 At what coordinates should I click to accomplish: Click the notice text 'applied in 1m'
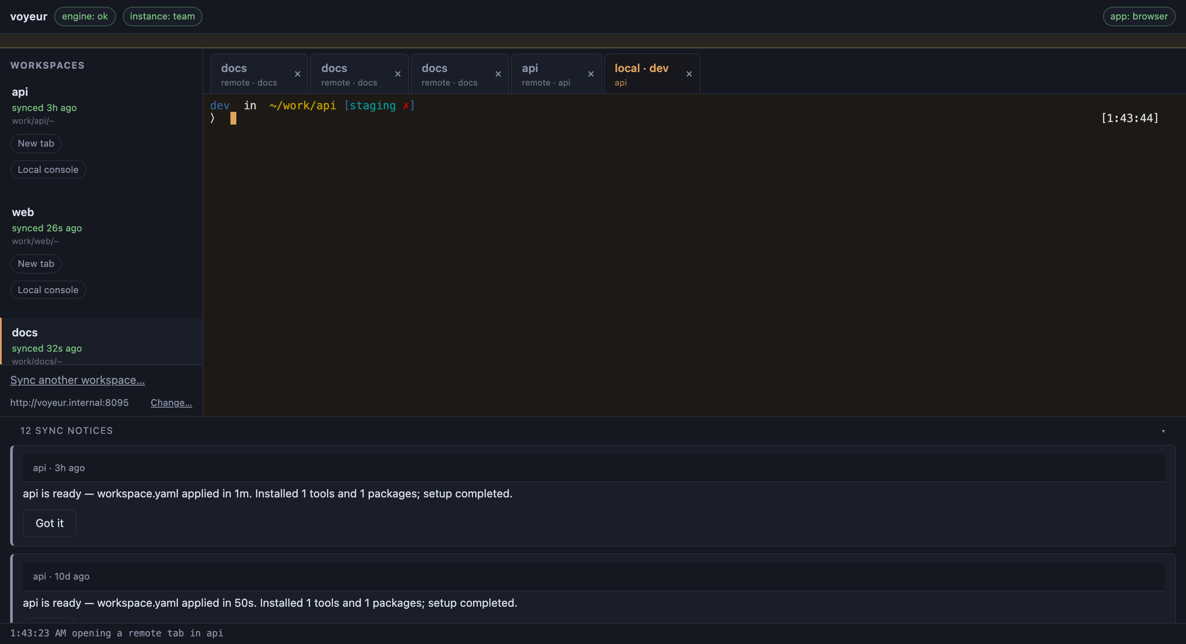[x=216, y=493]
